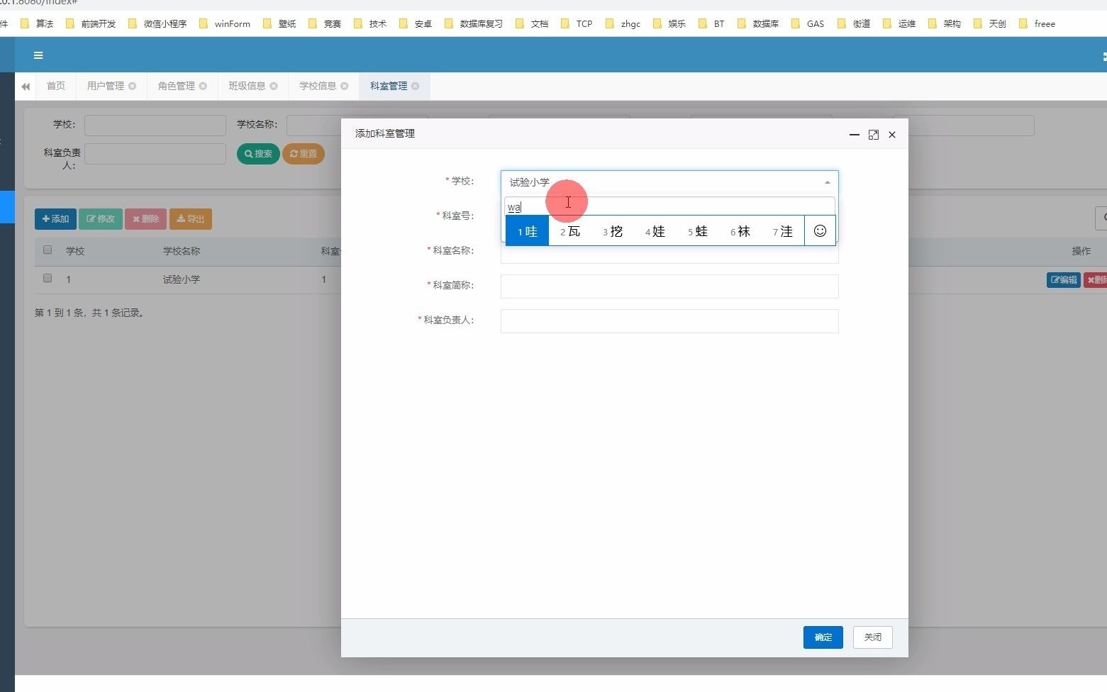Open the zhgc bookmark folder
The height and width of the screenshot is (692, 1107).
623,23
